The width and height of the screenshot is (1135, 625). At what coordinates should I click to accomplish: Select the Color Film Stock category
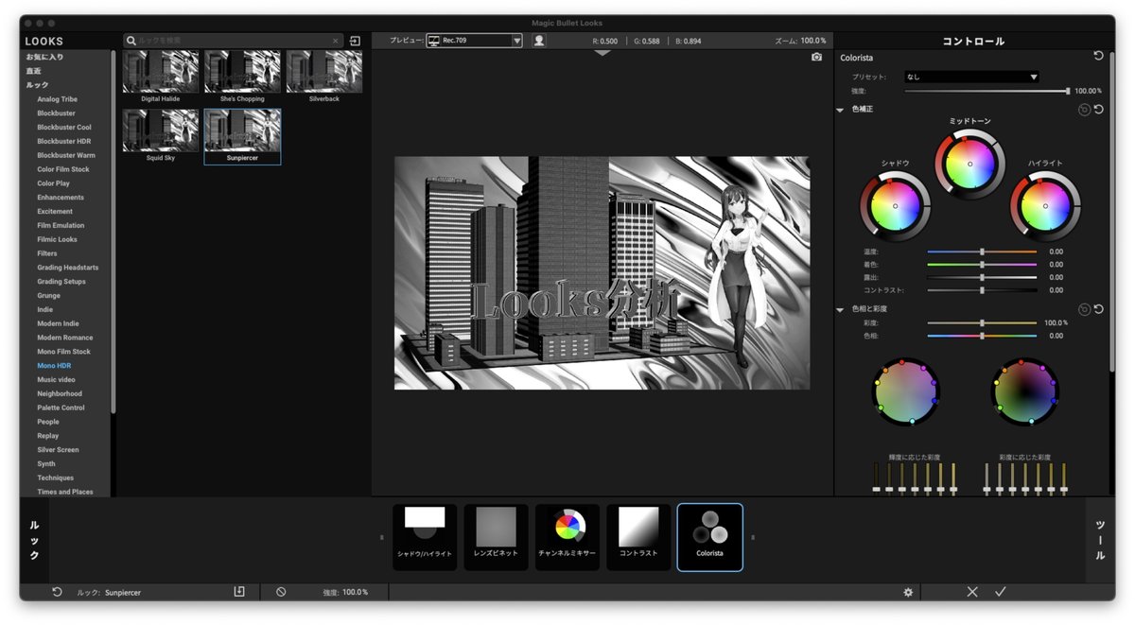[x=63, y=169]
